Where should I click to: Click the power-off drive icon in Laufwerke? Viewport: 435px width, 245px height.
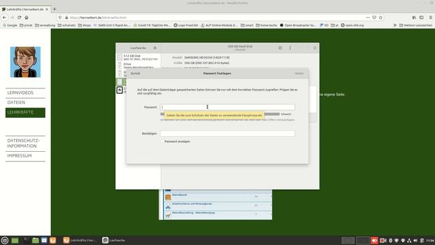[x=280, y=48]
